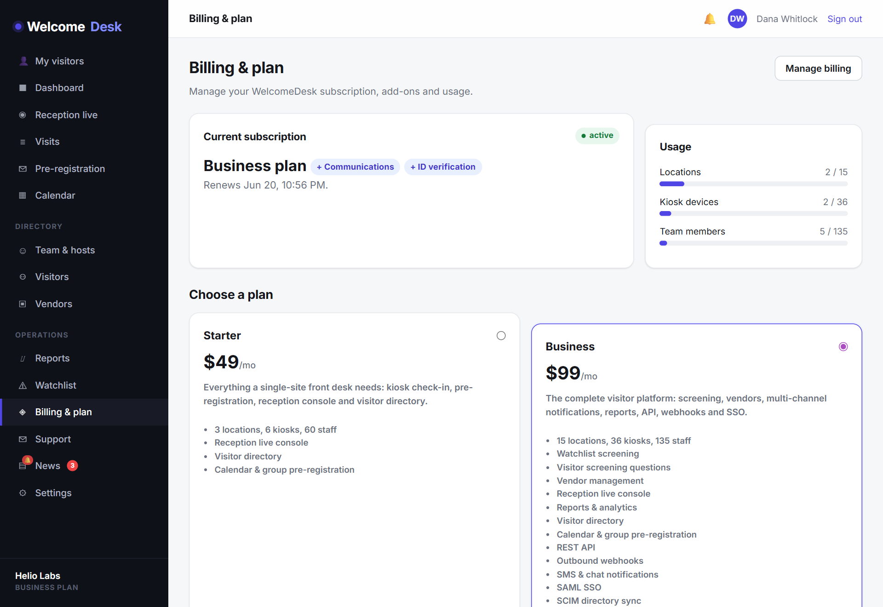Click the Welcome Desk logo dot
883x607 pixels.
[x=18, y=27]
